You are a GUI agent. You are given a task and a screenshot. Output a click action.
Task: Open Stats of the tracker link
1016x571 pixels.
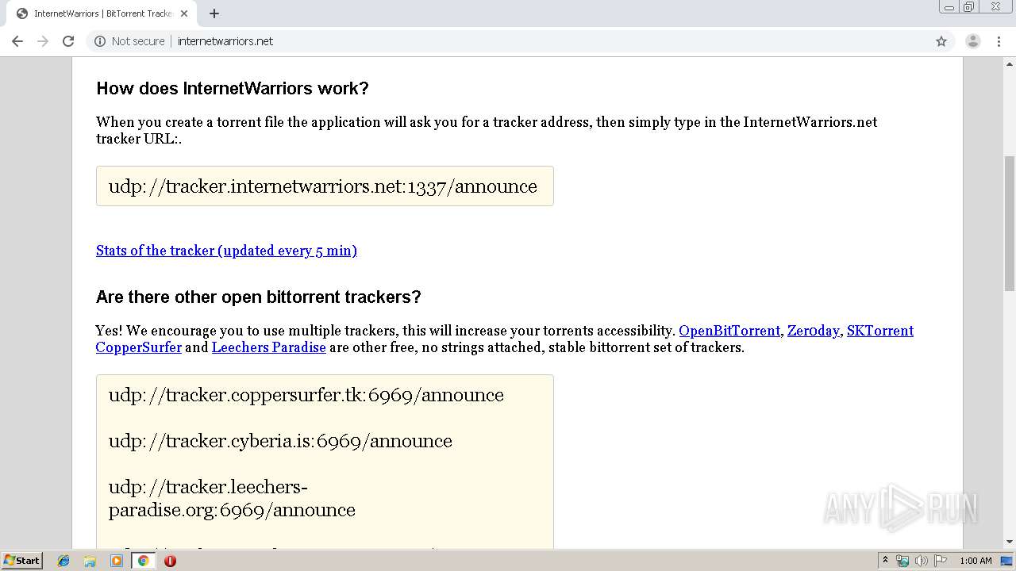[x=226, y=251]
